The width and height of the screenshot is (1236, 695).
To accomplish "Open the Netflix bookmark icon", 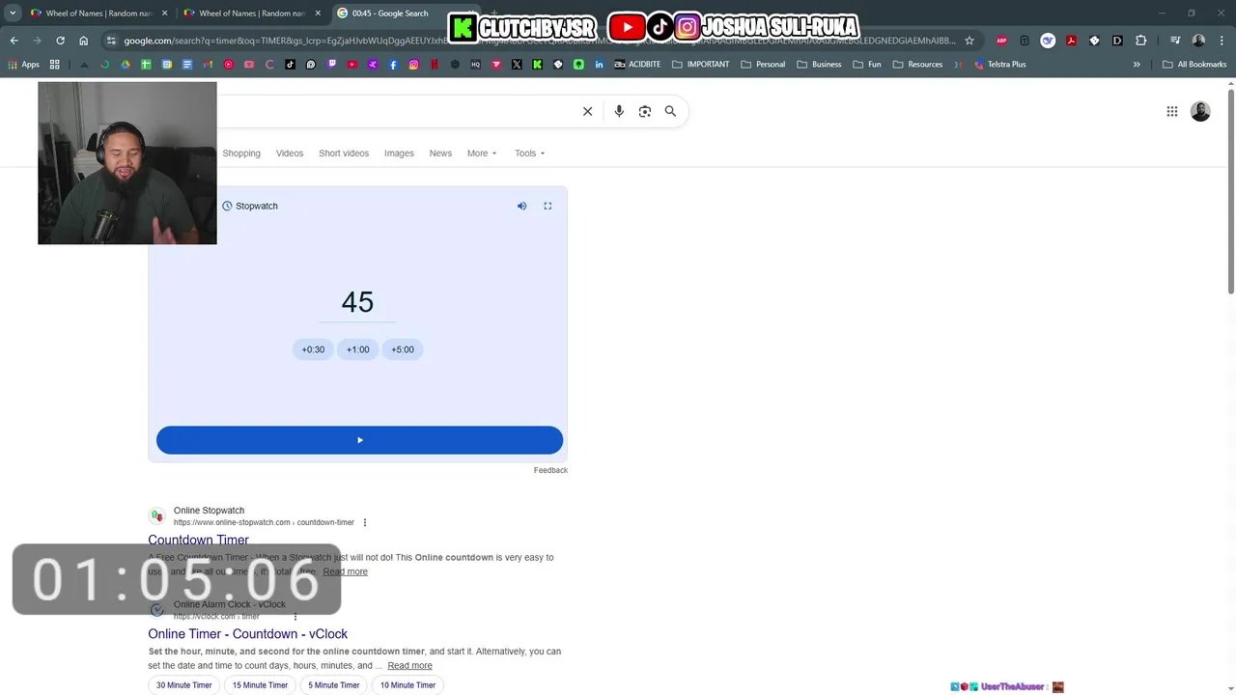I will point(434,65).
